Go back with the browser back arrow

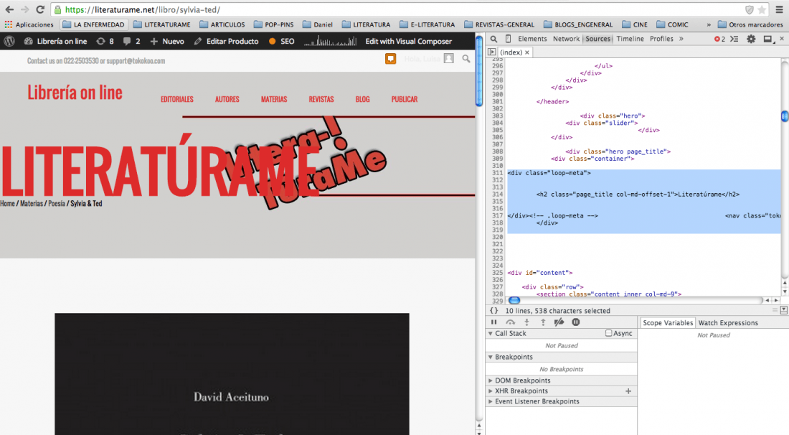9,9
